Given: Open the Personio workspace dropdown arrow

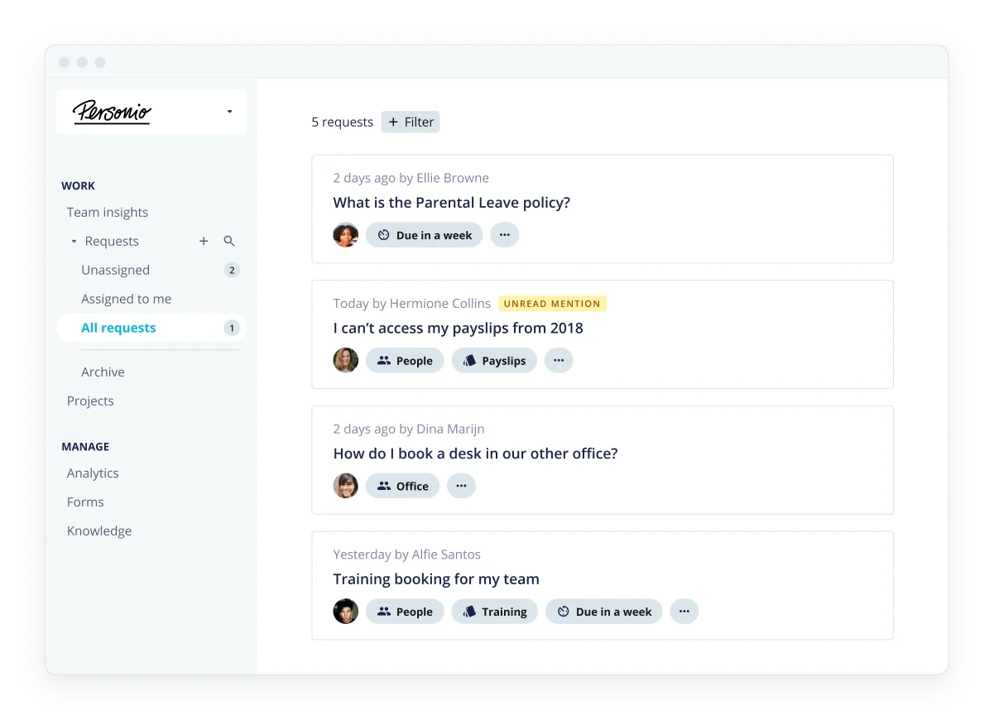Looking at the screenshot, I should point(229,112).
